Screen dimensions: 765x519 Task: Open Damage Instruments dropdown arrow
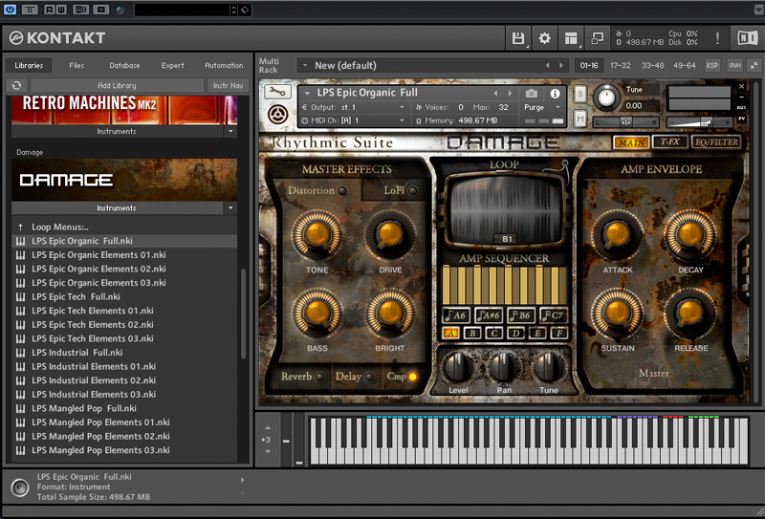tap(230, 208)
